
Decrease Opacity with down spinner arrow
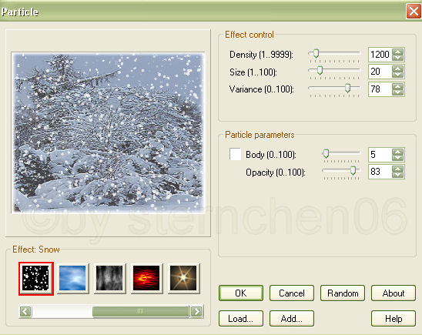click(398, 175)
